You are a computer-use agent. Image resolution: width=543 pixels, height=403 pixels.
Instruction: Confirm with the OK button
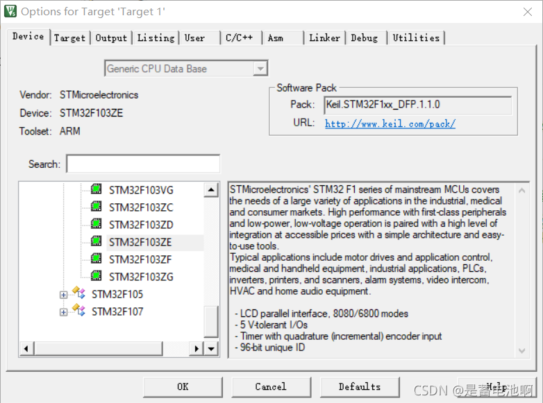[183, 387]
